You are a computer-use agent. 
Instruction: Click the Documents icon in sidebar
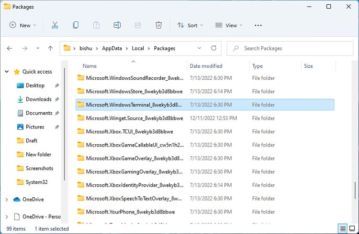(20, 113)
